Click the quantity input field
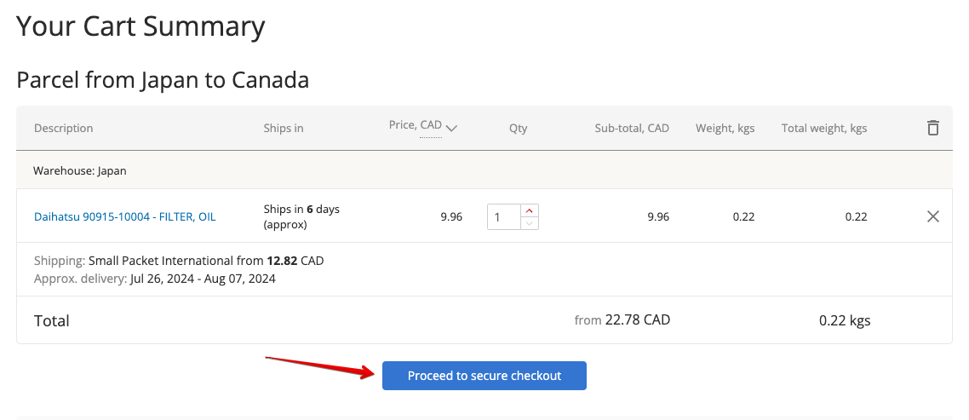Image resolution: width=969 pixels, height=420 pixels. 502,217
